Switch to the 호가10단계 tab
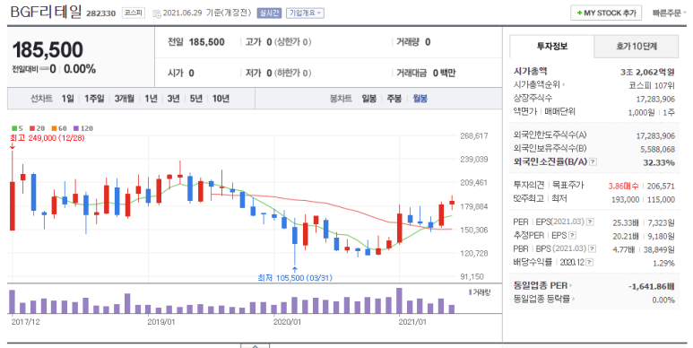693x348 pixels. coord(637,46)
